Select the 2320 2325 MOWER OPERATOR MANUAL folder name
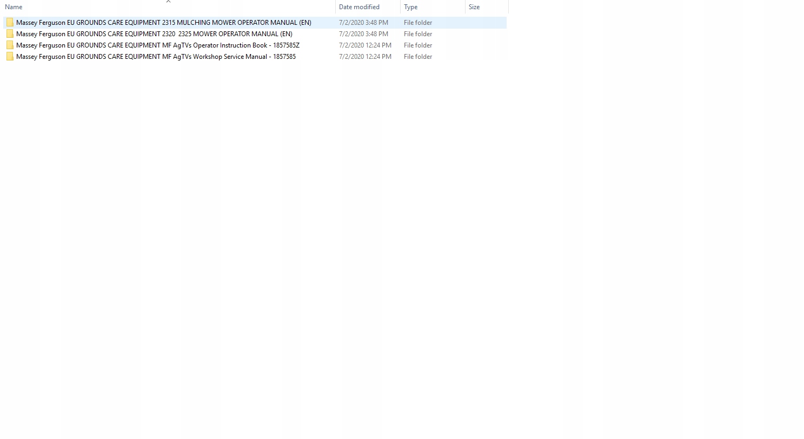 [154, 34]
